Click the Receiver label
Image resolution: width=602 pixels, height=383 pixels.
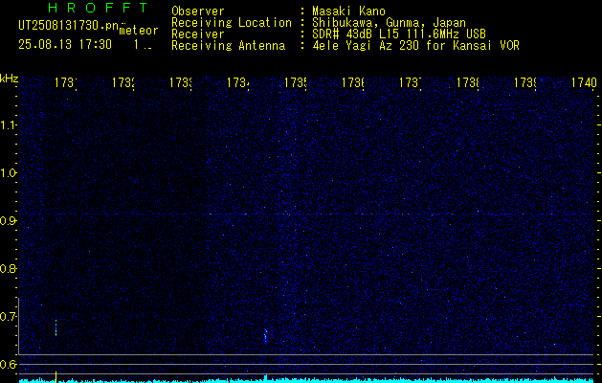pyautogui.click(x=198, y=34)
